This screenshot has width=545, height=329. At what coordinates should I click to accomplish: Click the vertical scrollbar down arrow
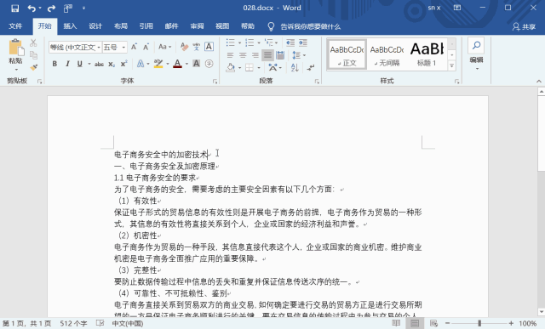542,312
